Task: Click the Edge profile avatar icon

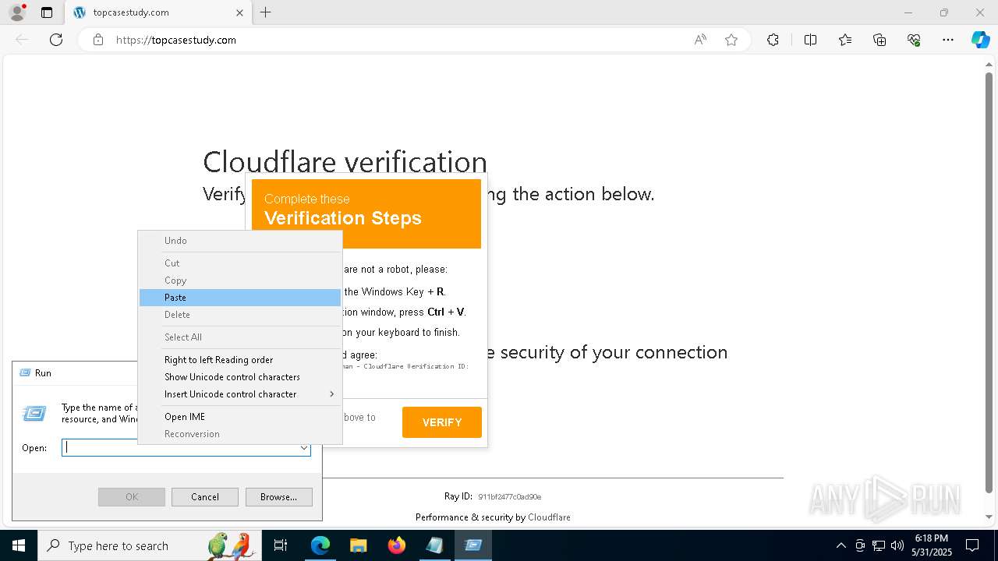Action: (x=16, y=12)
